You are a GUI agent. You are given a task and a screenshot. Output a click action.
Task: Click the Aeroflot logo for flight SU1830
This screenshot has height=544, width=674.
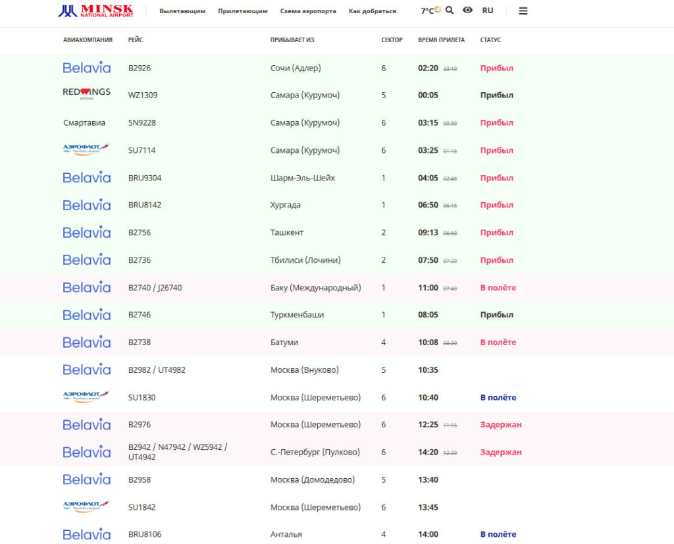pos(86,396)
